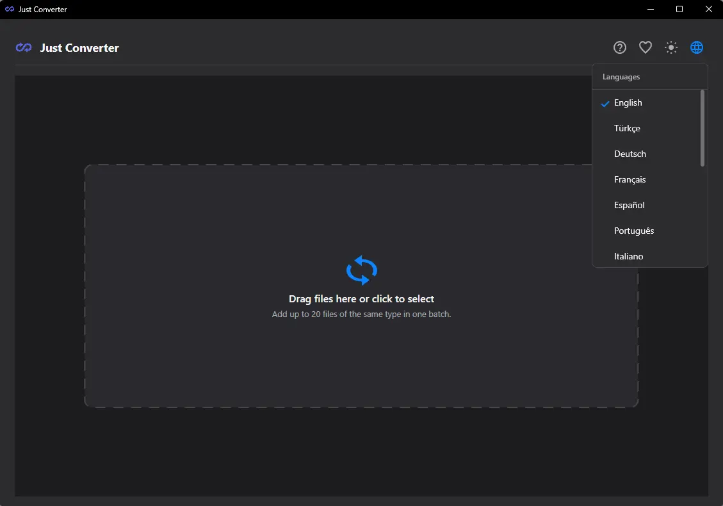Choose Français as the app language
723x506 pixels.
pyautogui.click(x=630, y=179)
